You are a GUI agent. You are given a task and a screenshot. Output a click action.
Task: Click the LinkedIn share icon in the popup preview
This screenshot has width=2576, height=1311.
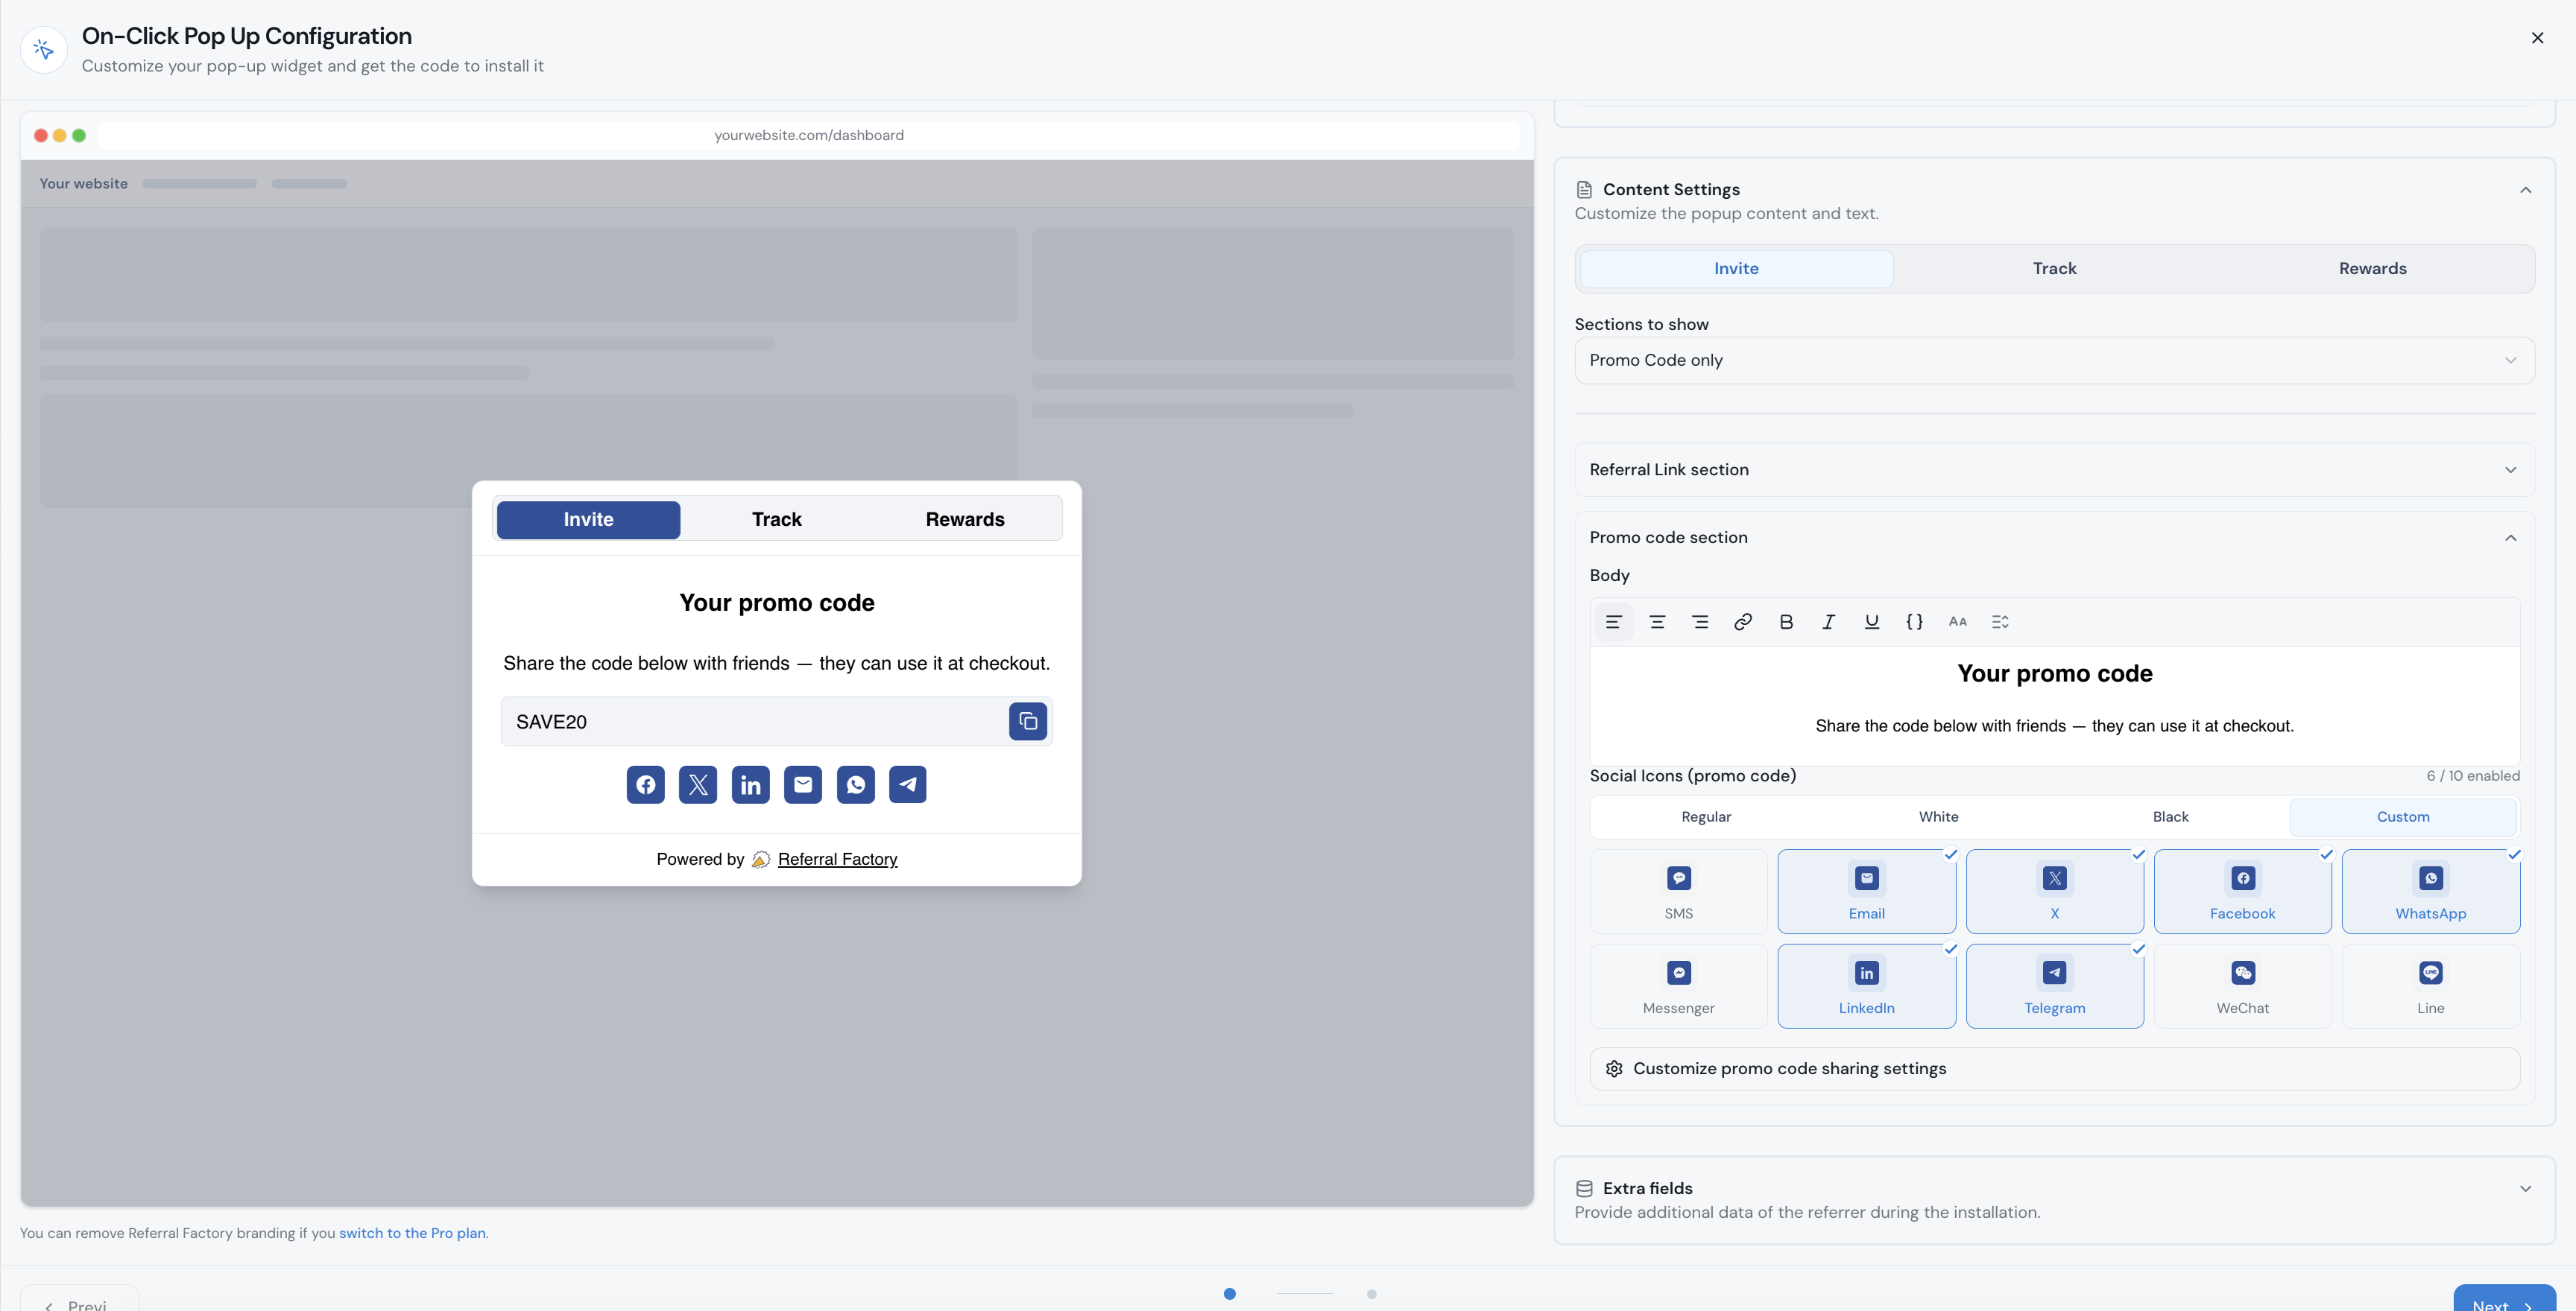coord(751,784)
